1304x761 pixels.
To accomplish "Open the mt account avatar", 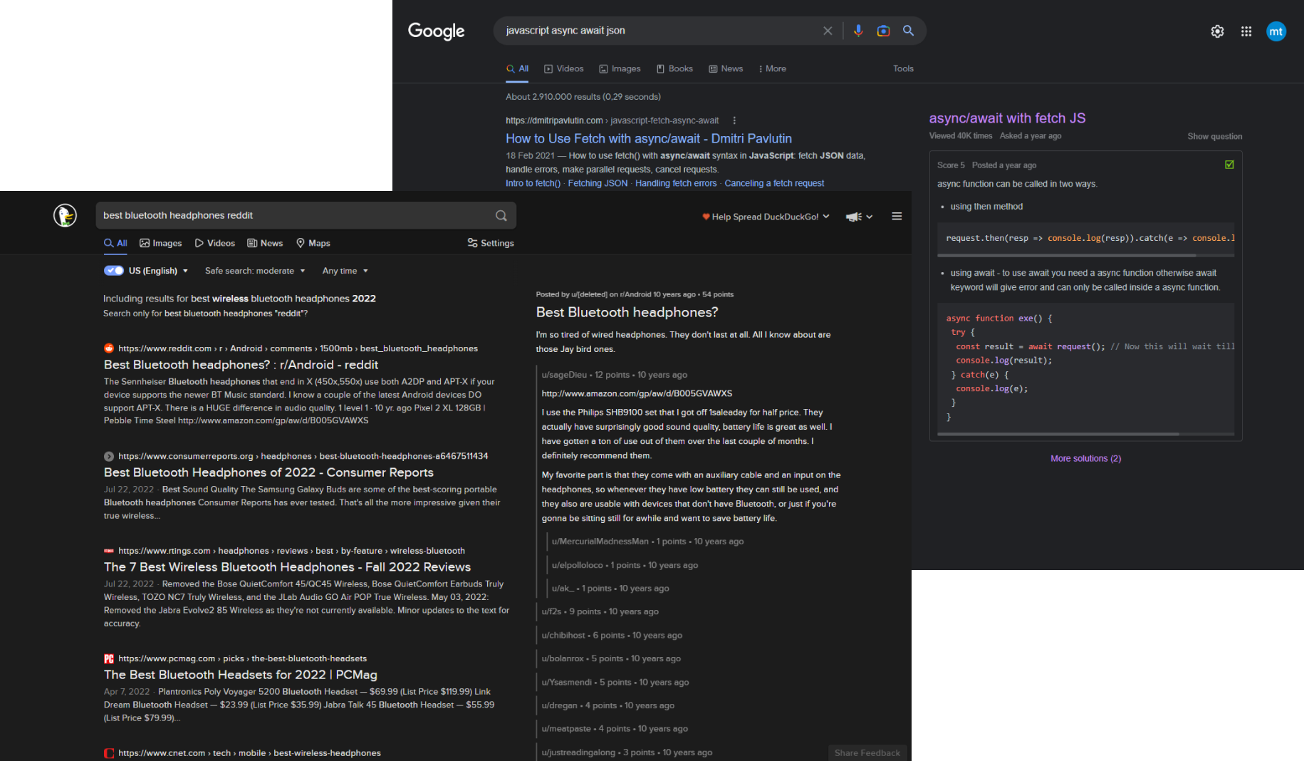I will click(x=1276, y=31).
